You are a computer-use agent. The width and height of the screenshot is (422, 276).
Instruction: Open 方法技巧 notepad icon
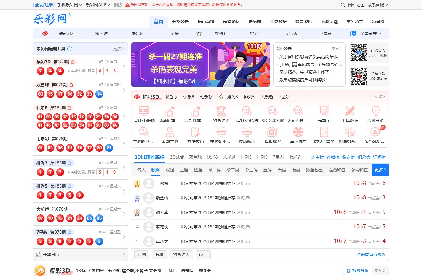click(x=196, y=132)
